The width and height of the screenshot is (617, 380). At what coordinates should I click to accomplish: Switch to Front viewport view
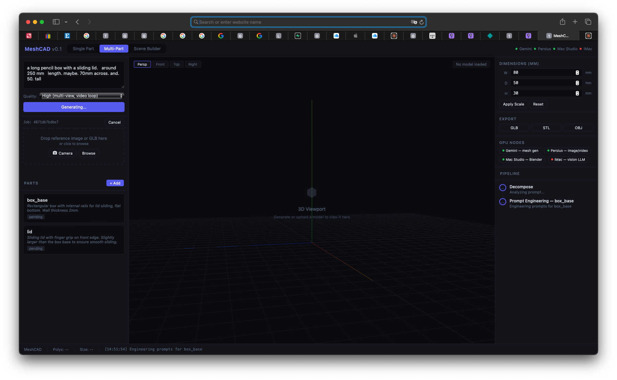(x=160, y=64)
